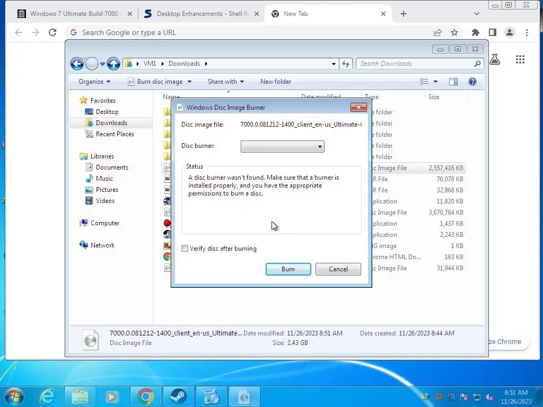
Task: Open a new Chrome tab with plus
Action: [x=404, y=14]
